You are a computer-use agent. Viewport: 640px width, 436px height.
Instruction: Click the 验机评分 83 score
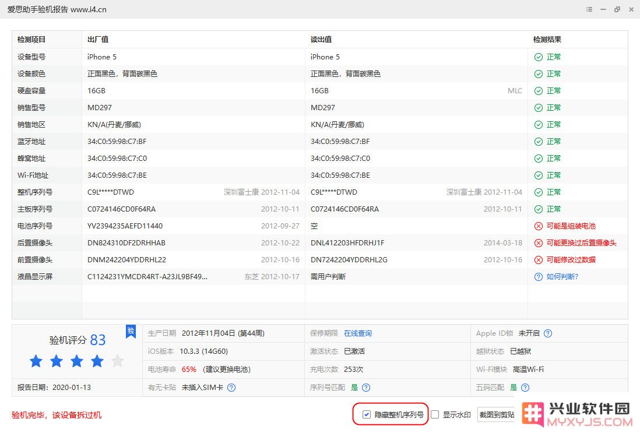coord(78,340)
